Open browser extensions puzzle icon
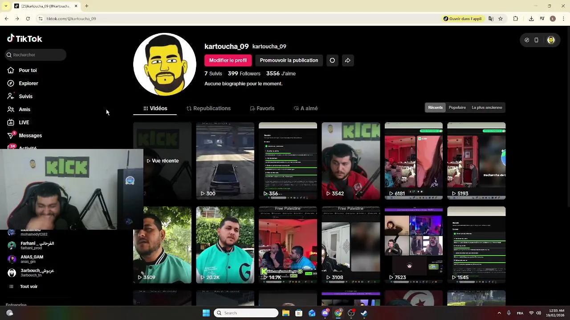 click(x=516, y=19)
